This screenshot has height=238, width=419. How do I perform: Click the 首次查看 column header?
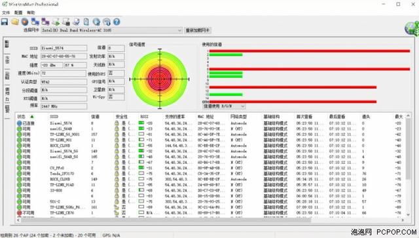click(x=304, y=117)
